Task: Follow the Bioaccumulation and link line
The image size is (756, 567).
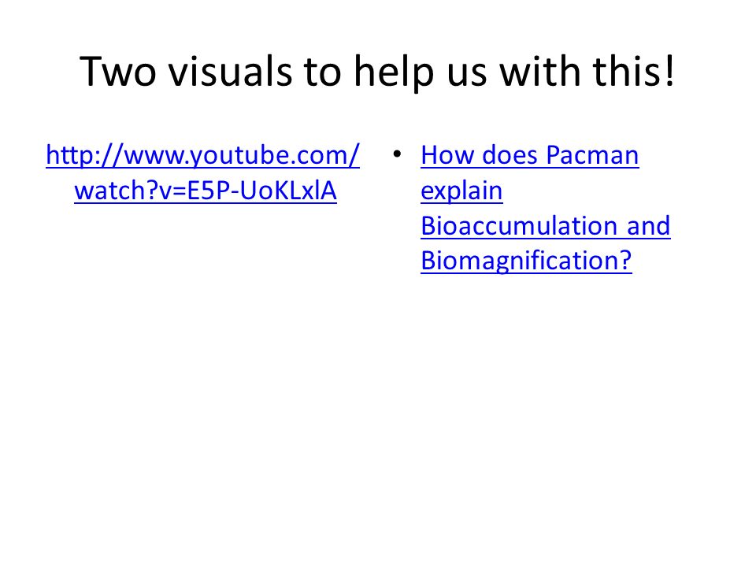Action: coord(545,226)
